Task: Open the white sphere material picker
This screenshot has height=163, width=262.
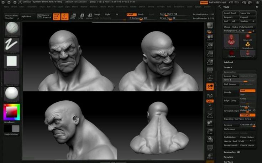Action: tap(12, 94)
